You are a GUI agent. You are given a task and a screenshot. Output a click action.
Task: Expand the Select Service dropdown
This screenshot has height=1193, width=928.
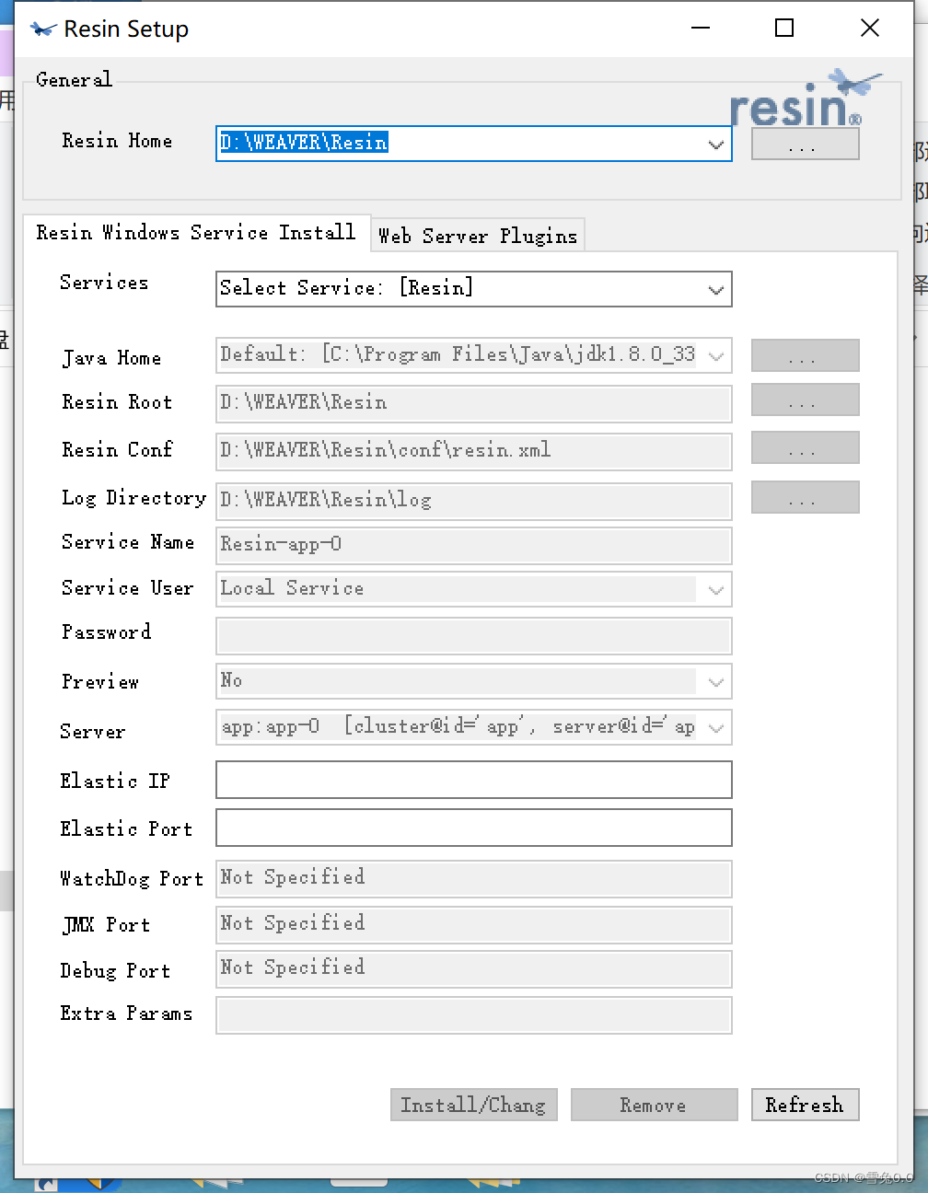(715, 289)
